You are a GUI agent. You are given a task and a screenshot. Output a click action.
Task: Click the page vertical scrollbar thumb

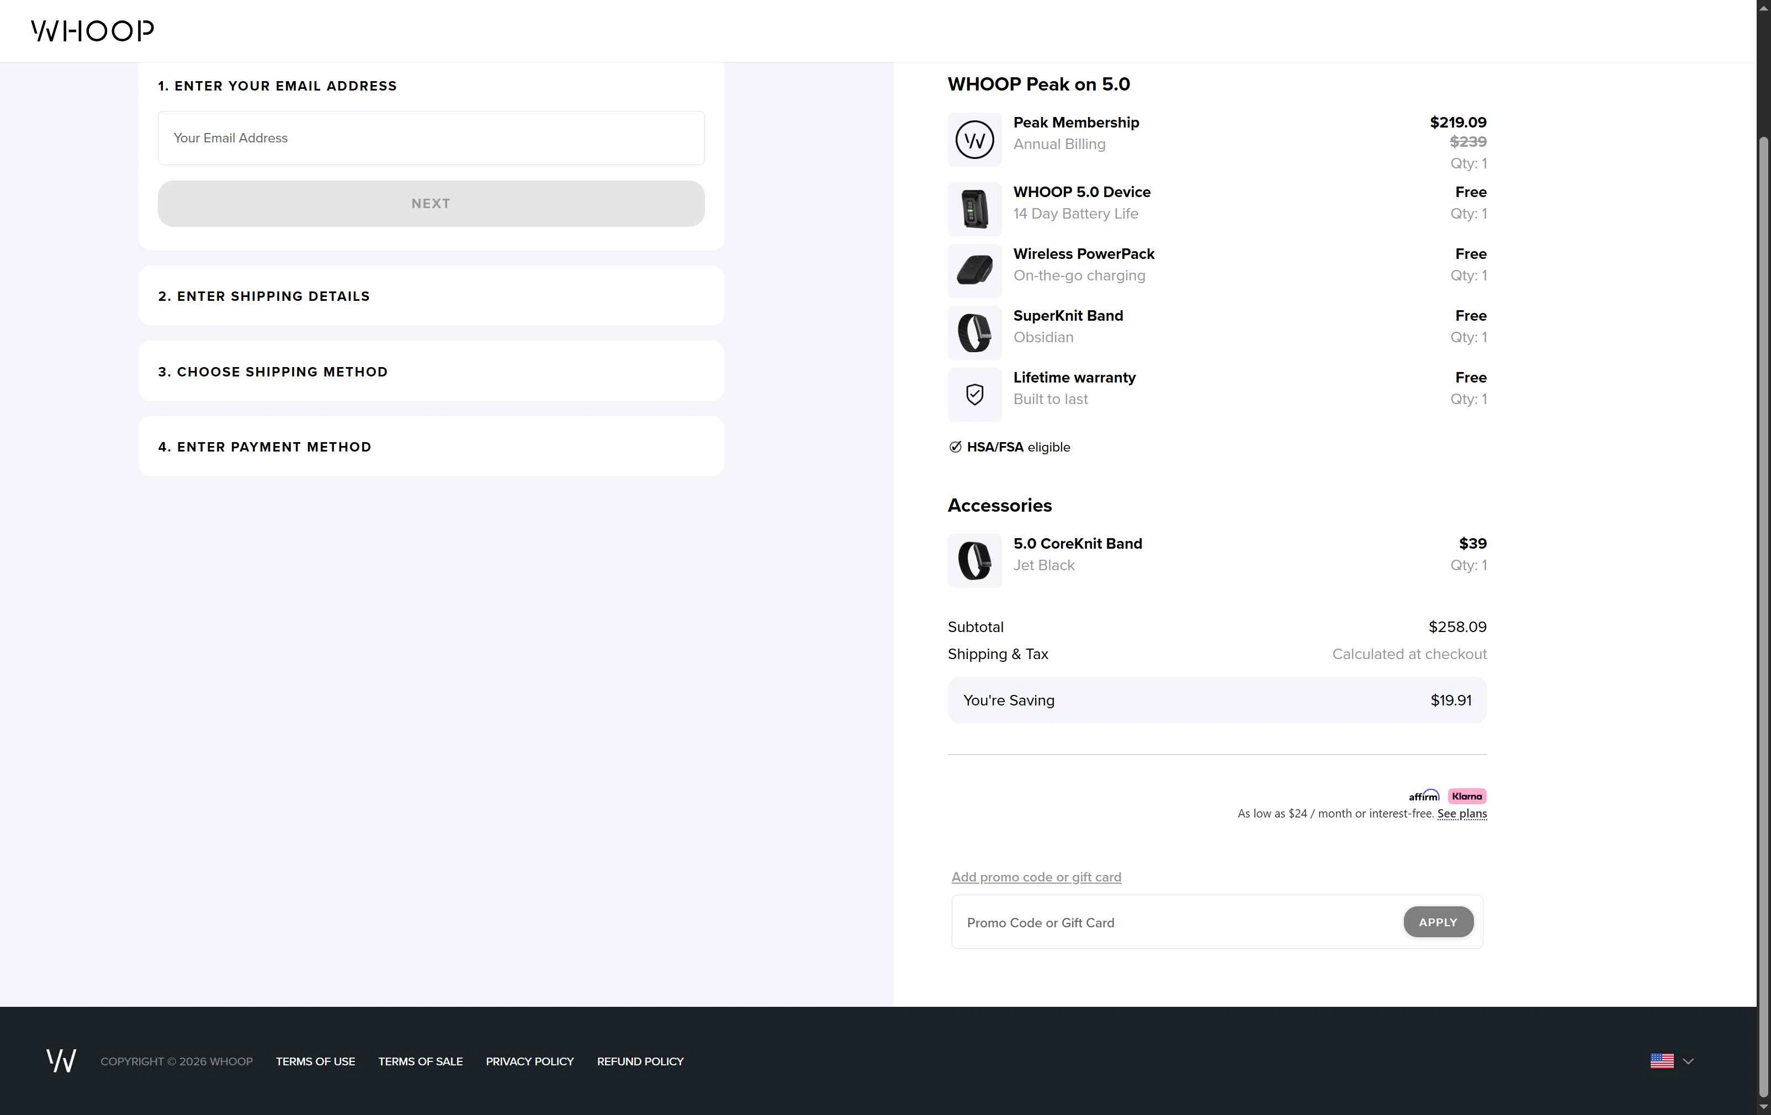point(1764,618)
